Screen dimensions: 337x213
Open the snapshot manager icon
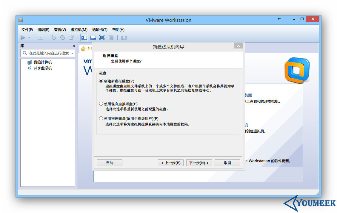click(72, 37)
